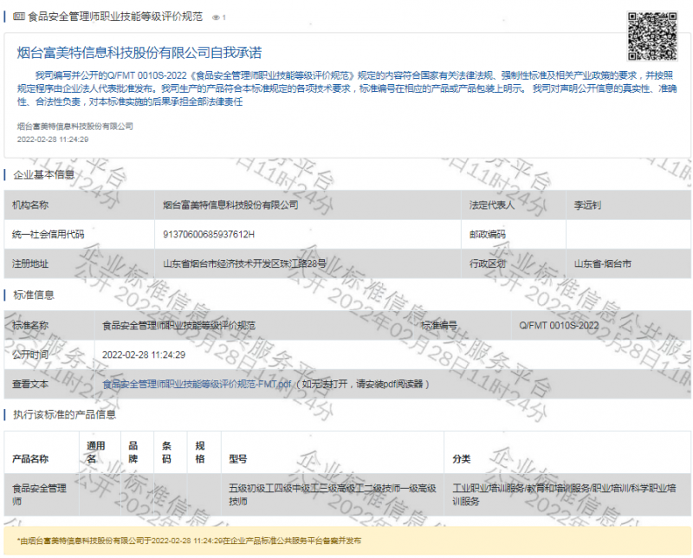Select the credit code 91370600685937612H
This screenshot has height=558, width=693.
tap(209, 234)
